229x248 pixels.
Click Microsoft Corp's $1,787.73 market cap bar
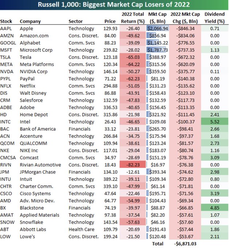(x=158, y=50)
